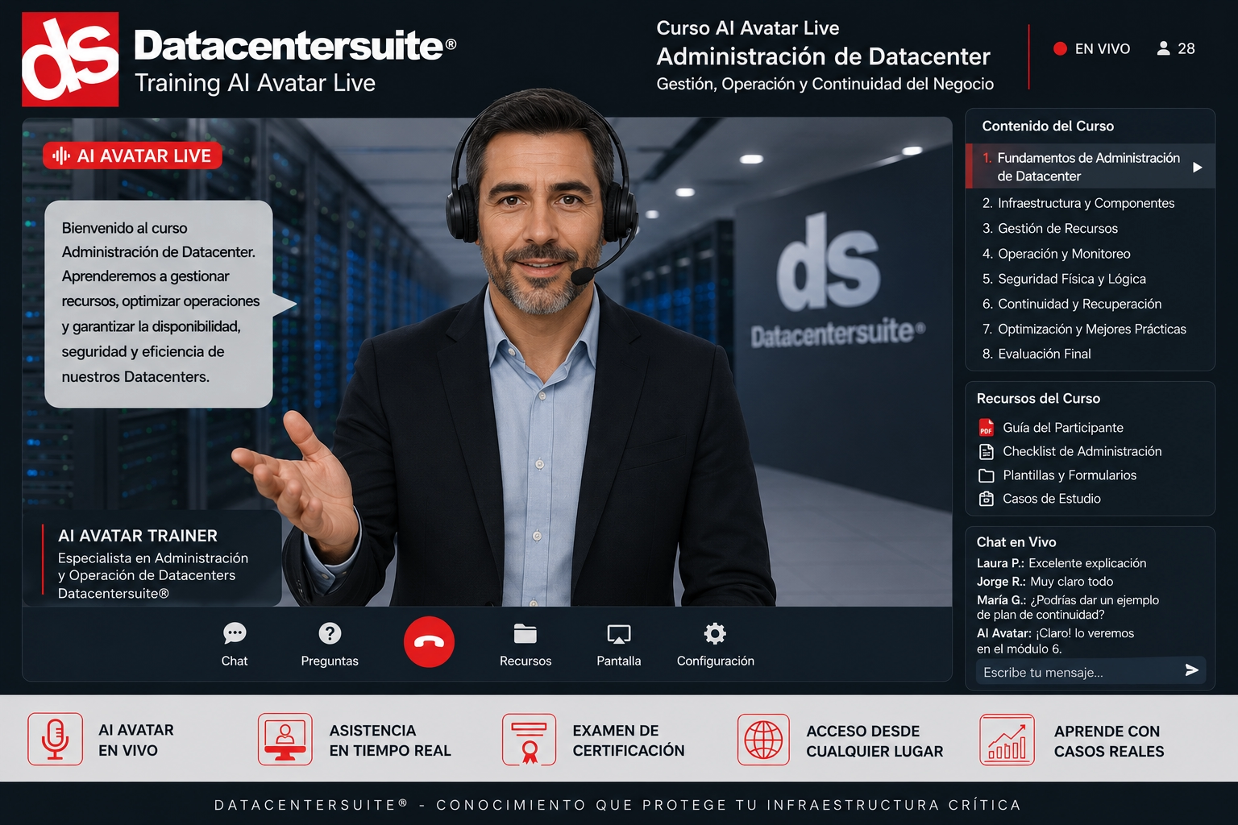Click the EN VIVO status text
Image resolution: width=1238 pixels, height=825 pixels.
click(1103, 48)
